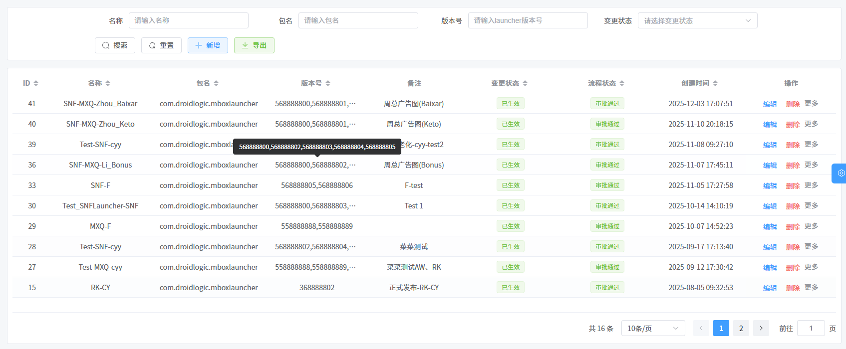Edit row Test-MQX-cyy
The image size is (846, 349).
coord(770,268)
